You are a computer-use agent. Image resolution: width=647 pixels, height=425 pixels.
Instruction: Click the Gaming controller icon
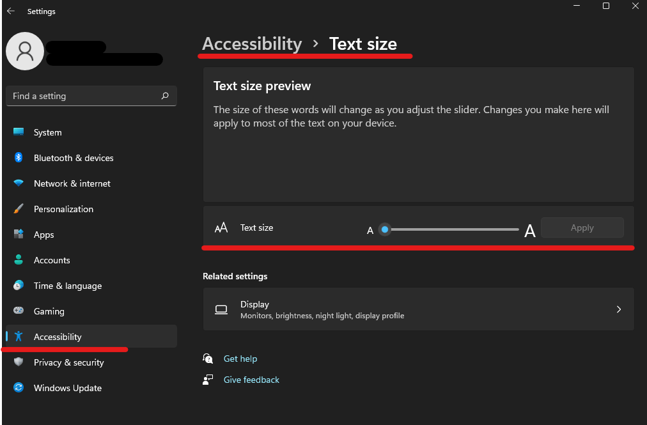[19, 311]
